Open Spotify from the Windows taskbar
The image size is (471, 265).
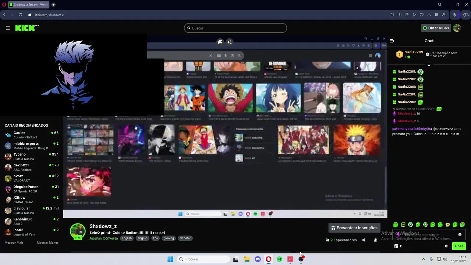[279, 259]
